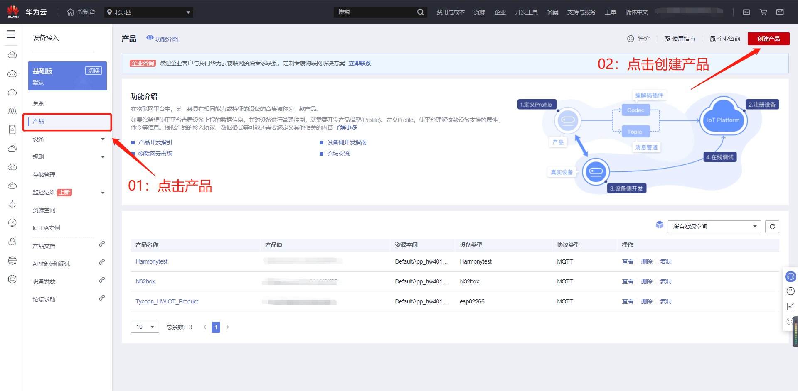798x391 pixels.
Task: Click 复制 for the Tycoon_HWIOT_Product row
Action: pyautogui.click(x=666, y=301)
